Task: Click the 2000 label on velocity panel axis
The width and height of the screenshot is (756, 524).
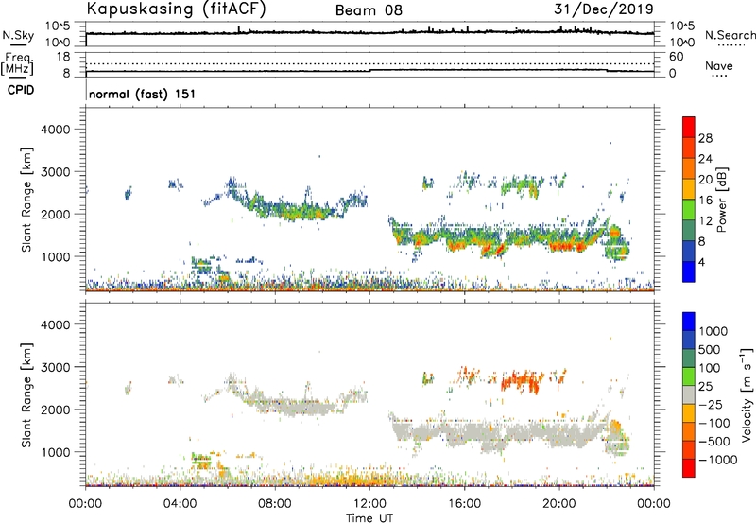Action: pos(56,410)
